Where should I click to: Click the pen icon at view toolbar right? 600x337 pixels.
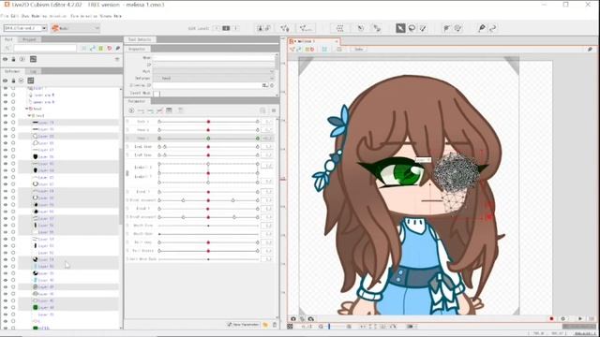tap(590, 50)
